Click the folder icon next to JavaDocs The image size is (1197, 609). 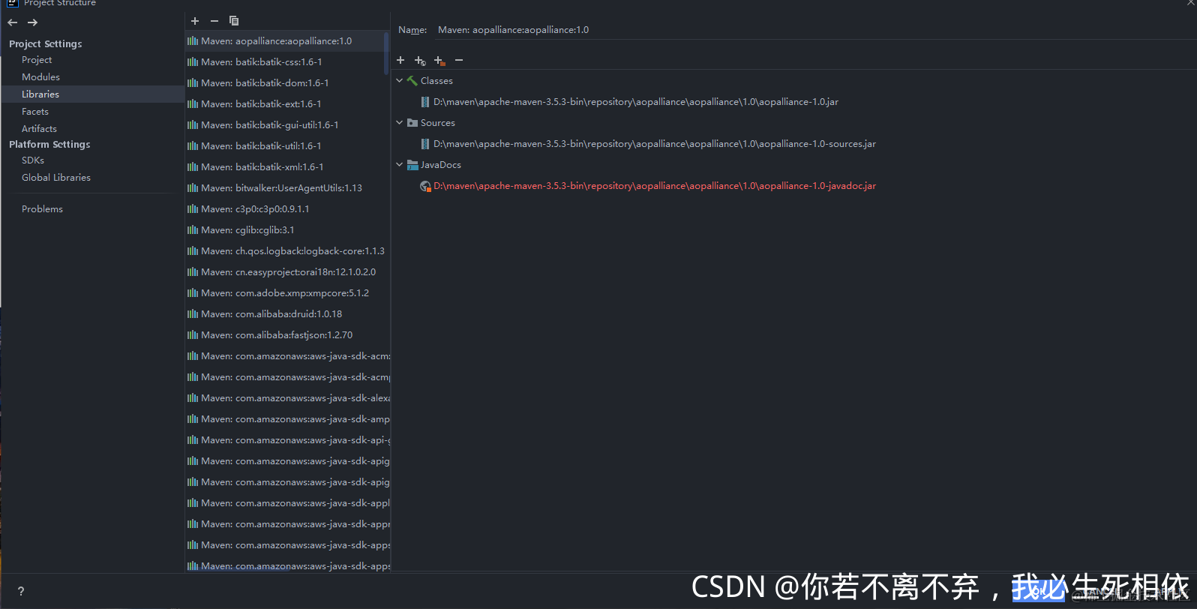412,165
